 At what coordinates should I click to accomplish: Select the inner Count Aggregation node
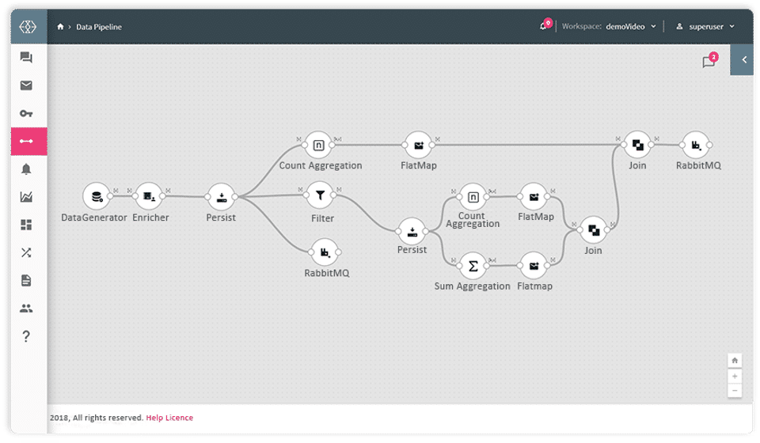(x=473, y=196)
